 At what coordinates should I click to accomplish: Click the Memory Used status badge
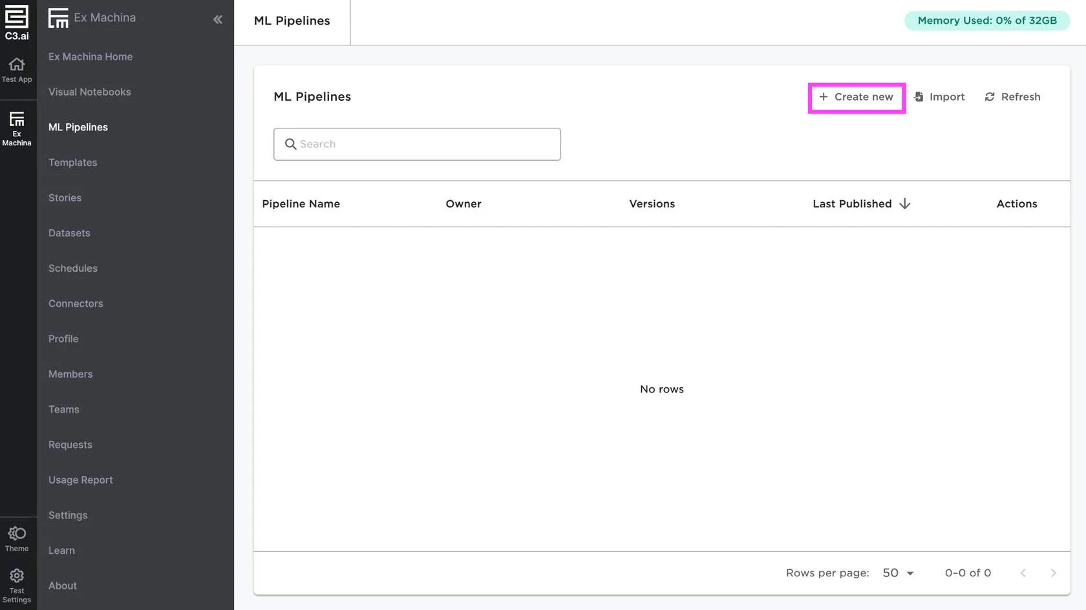(986, 21)
